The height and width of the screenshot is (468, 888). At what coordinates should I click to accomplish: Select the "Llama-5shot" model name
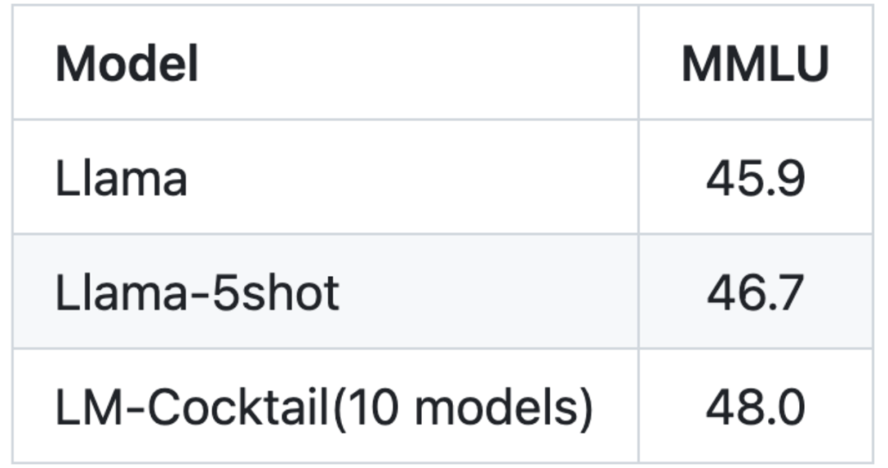197,293
